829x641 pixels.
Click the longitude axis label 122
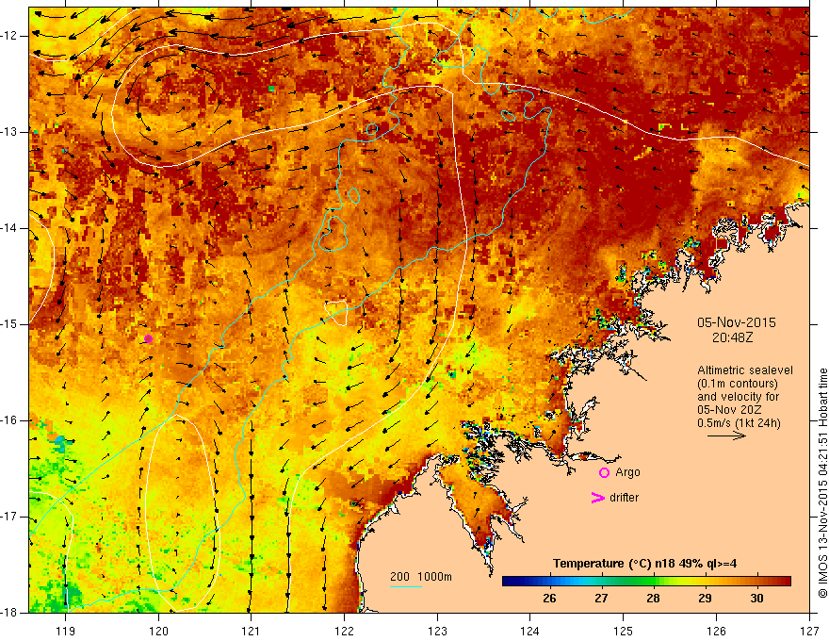[344, 631]
